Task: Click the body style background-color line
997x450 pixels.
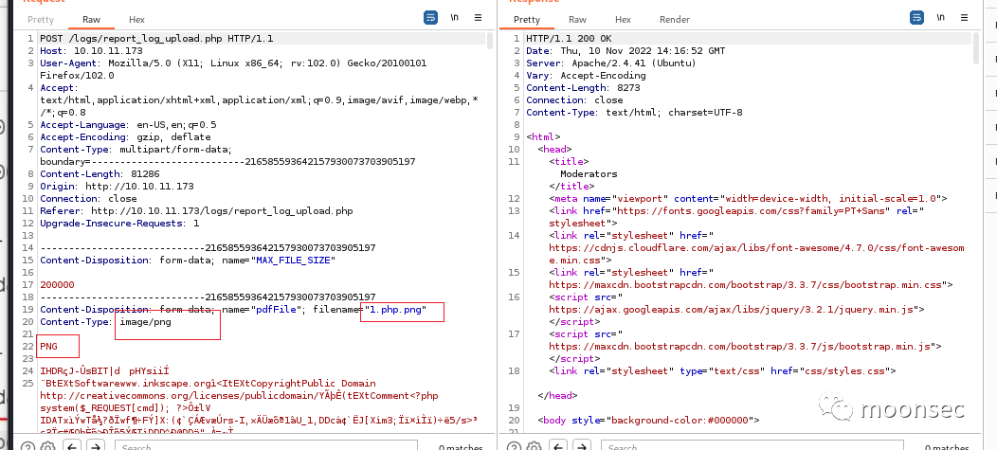Action: [x=648, y=420]
